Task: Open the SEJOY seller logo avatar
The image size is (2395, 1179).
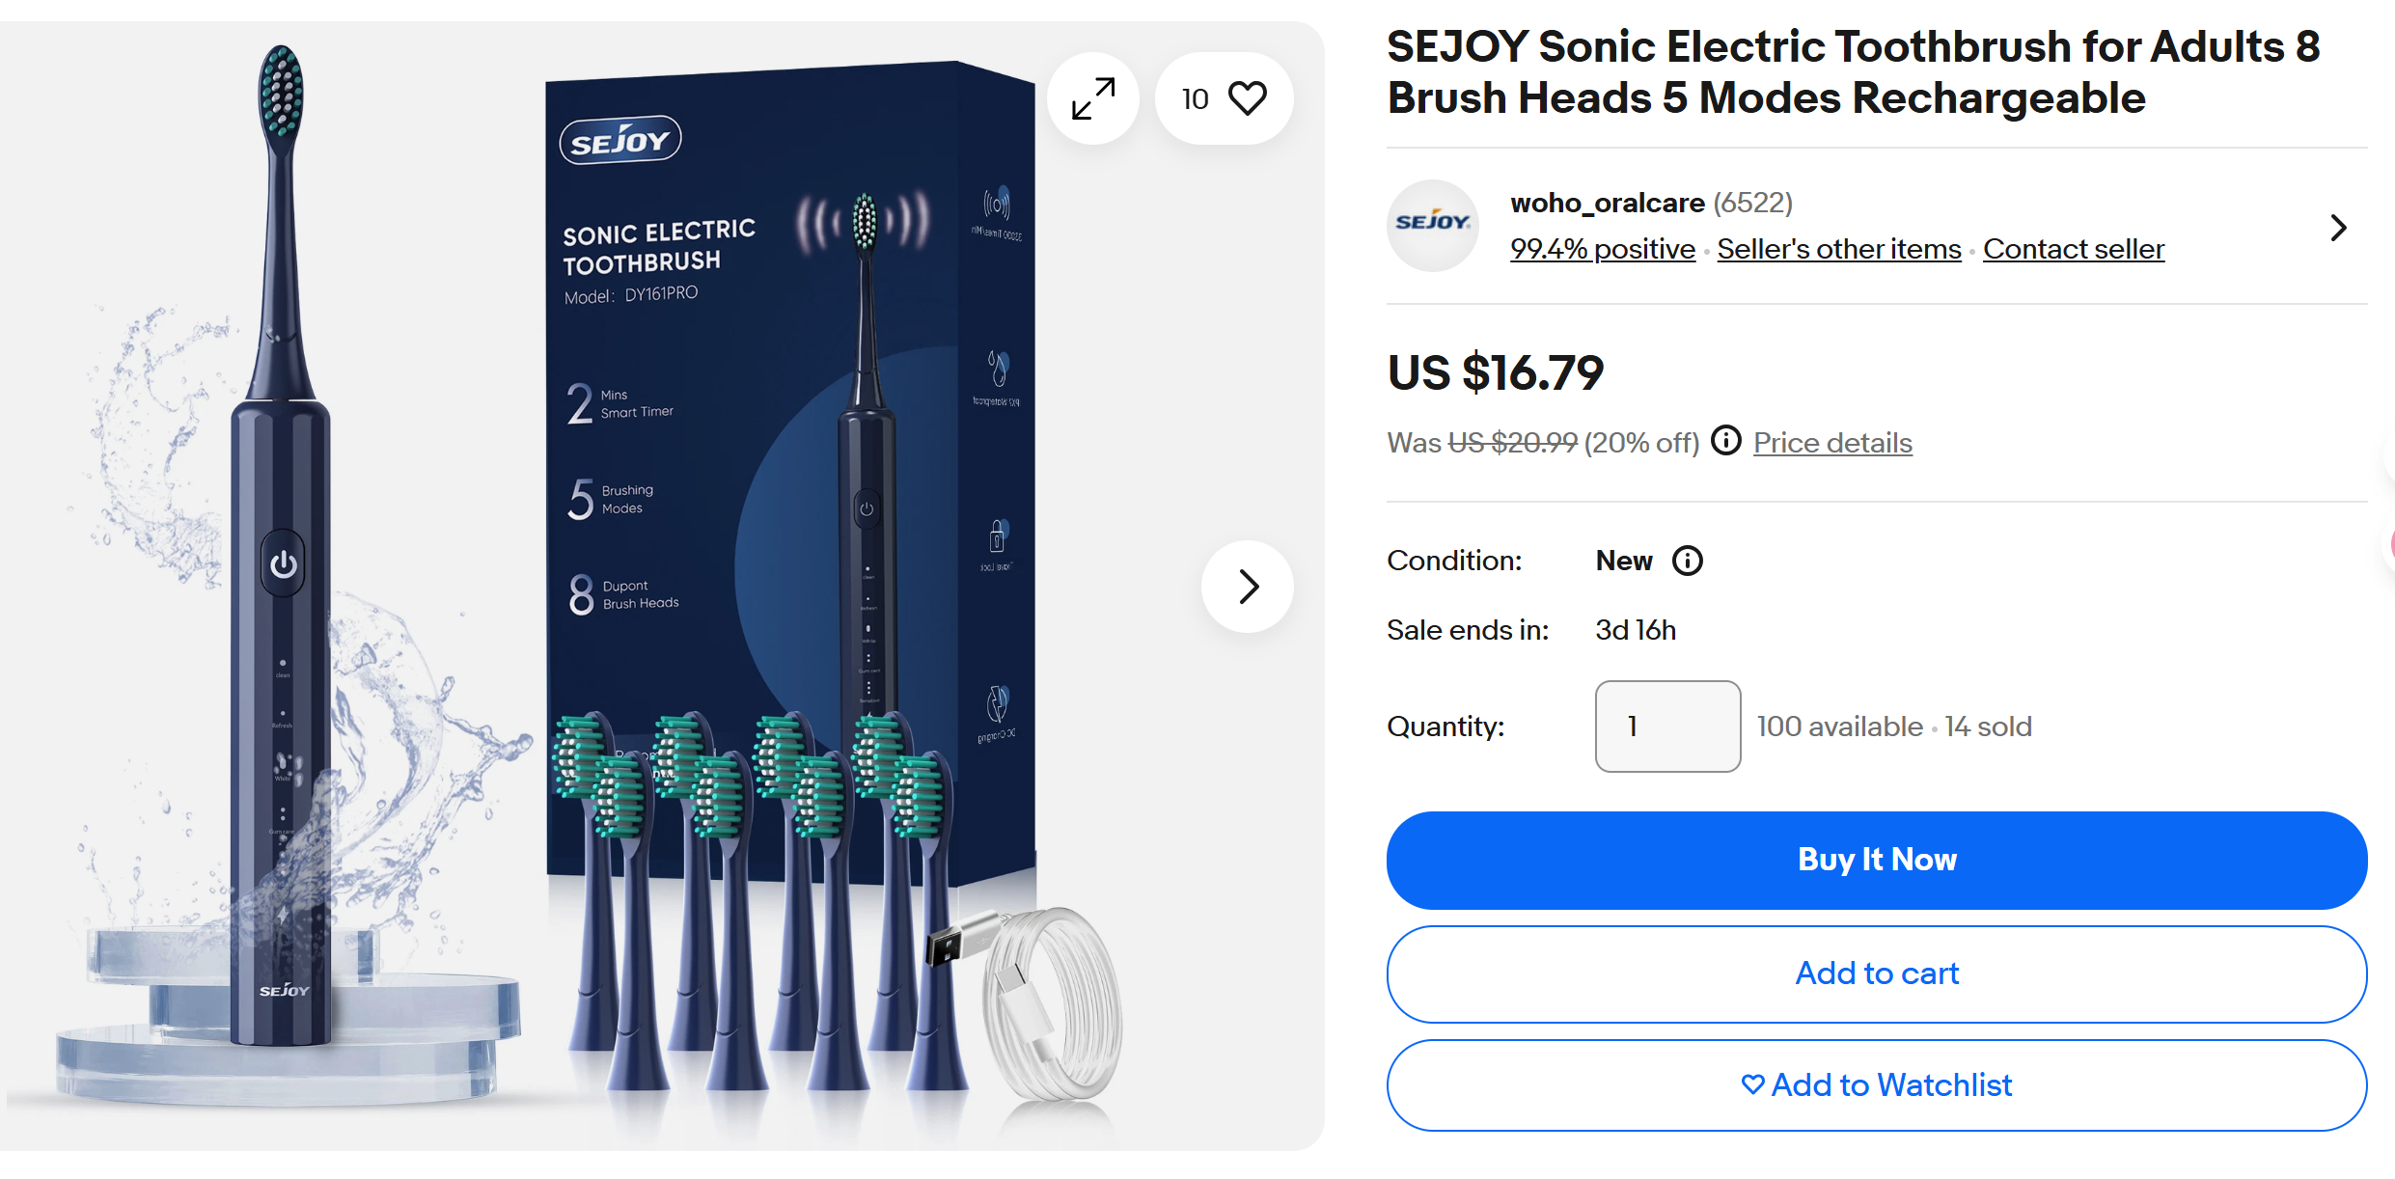Action: pos(1433,226)
